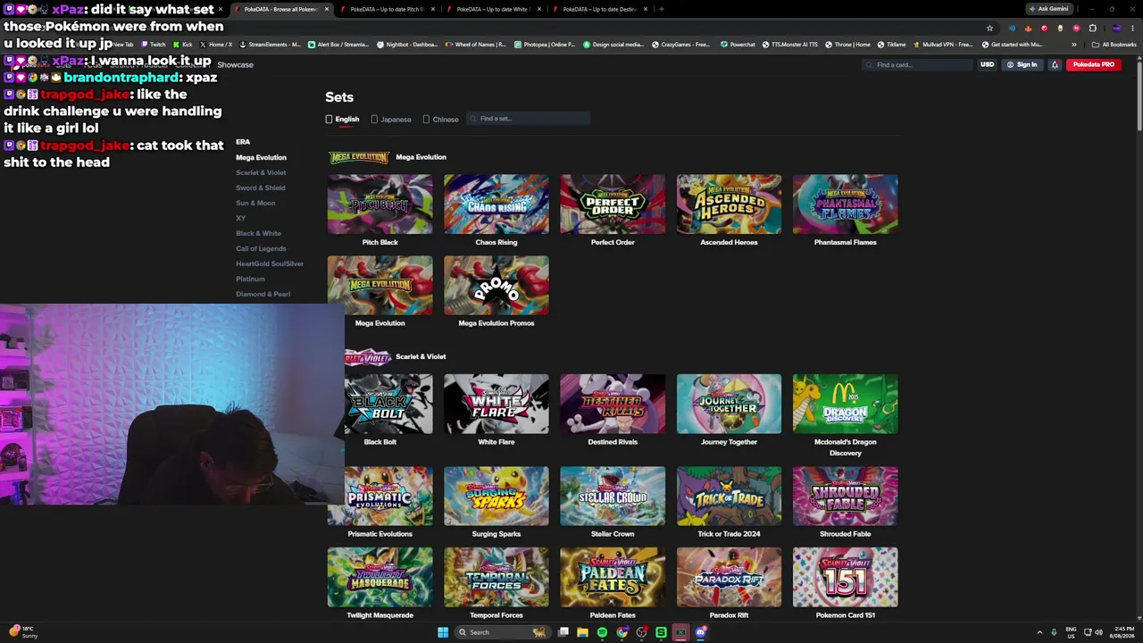Open the Trick or Trade 2024 set
This screenshot has width=1143, height=643.
tap(729, 496)
